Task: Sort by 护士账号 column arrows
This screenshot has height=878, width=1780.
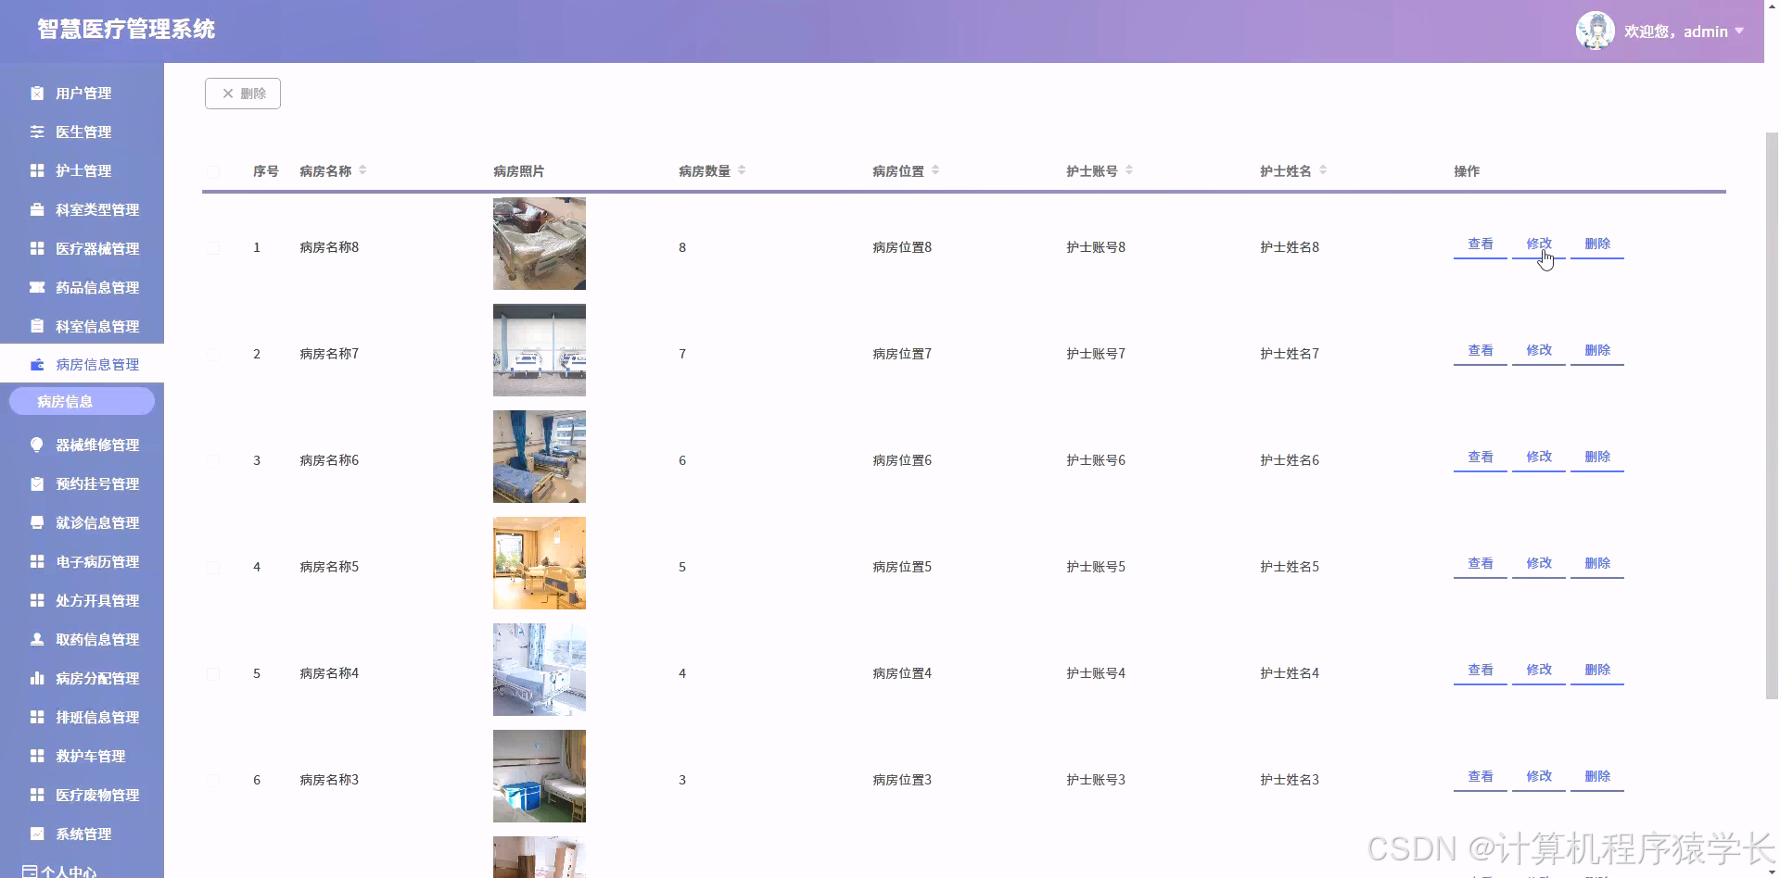Action: (1129, 170)
